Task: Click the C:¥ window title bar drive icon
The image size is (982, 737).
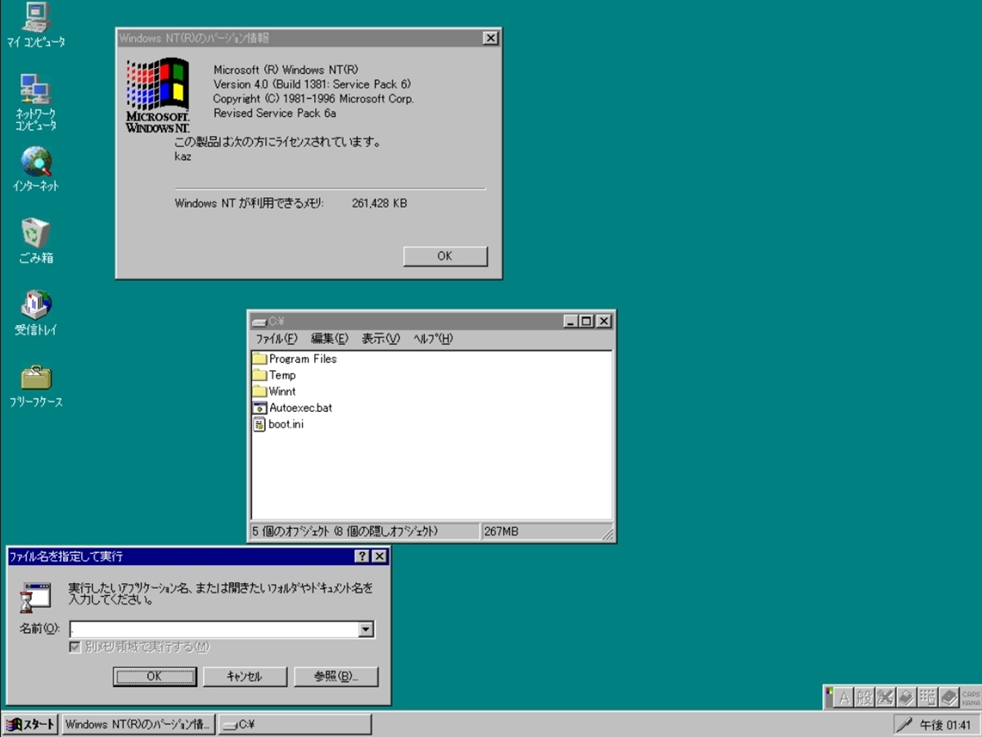Action: pos(259,322)
